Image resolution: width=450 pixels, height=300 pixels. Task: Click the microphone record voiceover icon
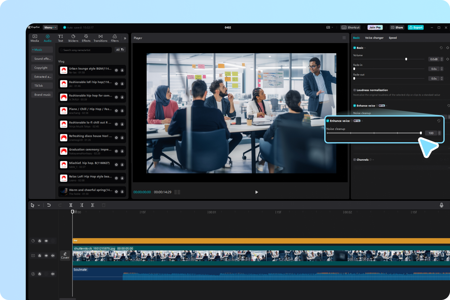pyautogui.click(x=441, y=205)
